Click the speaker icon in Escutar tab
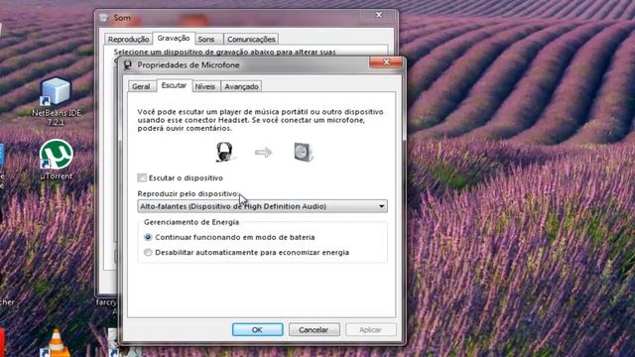This screenshot has height=357, width=635. coord(304,152)
